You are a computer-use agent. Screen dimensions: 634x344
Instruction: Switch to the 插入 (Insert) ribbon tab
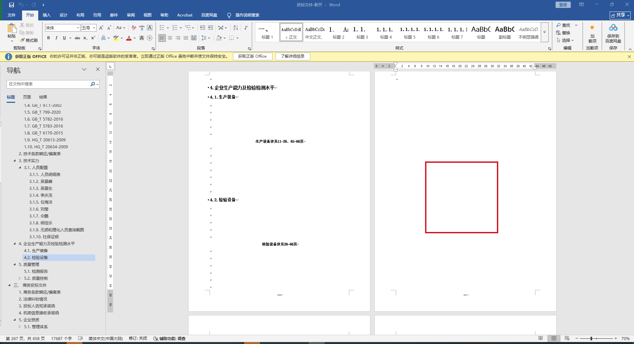pyautogui.click(x=47, y=15)
